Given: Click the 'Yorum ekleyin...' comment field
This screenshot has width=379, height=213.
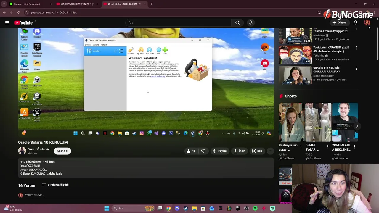Looking at the screenshot, I should (x=148, y=195).
